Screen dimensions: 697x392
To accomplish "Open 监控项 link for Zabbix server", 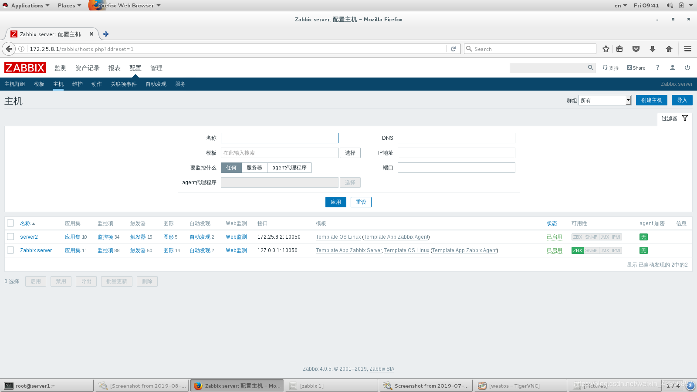I will click(105, 250).
